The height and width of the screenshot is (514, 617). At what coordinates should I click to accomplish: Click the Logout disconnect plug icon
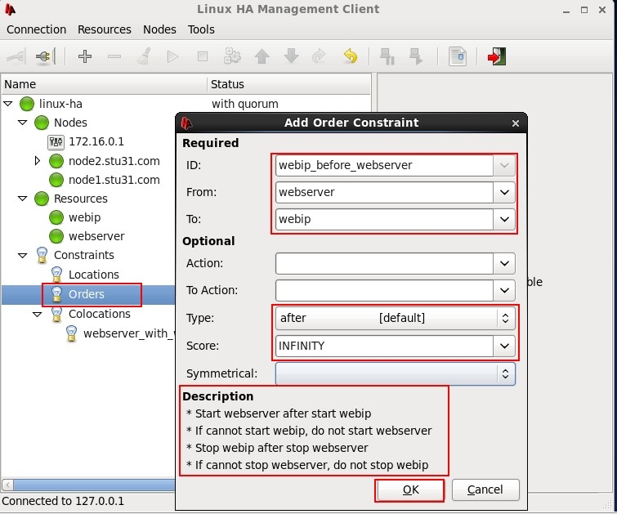tap(46, 56)
